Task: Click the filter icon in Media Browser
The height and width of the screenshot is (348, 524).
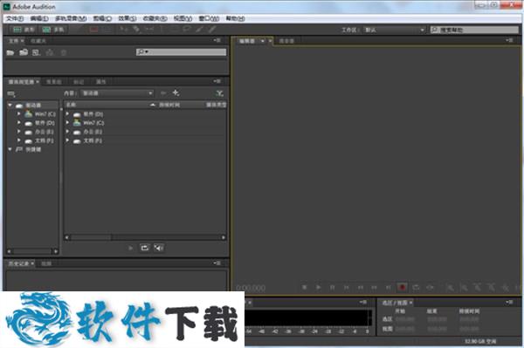Action: click(x=219, y=93)
